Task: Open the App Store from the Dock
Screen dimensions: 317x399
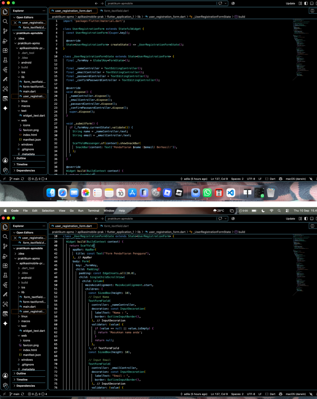Action: click(x=132, y=193)
